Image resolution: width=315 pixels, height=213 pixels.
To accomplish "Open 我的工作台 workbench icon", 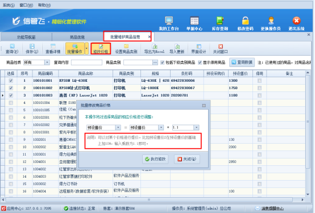I will click(169, 20).
